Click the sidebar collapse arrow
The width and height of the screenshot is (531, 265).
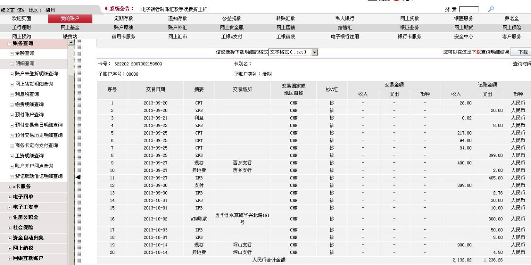78,177
